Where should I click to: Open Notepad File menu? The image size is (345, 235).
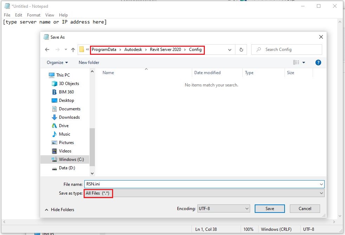click(x=7, y=15)
